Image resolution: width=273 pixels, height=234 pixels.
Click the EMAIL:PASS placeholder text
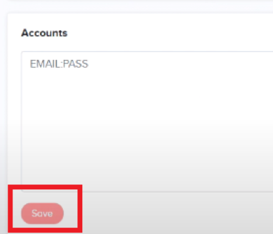tap(59, 64)
